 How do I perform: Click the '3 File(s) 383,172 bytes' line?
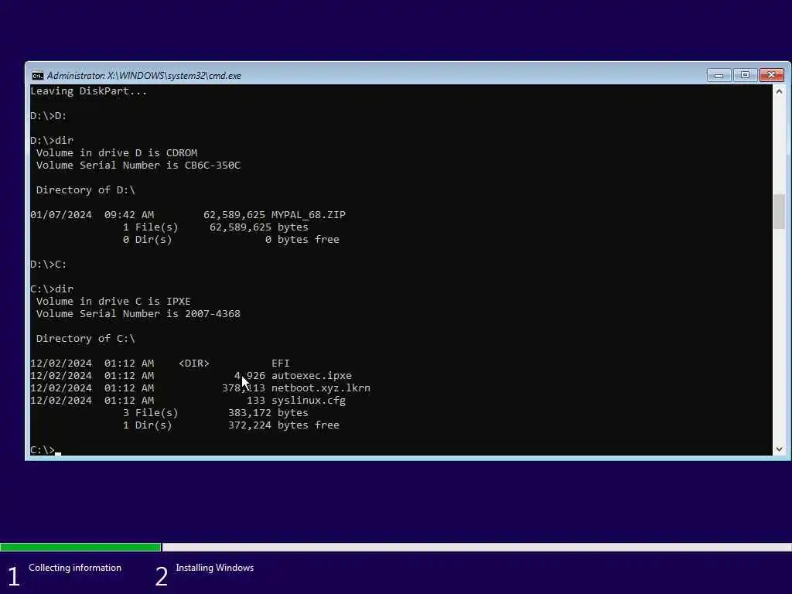click(x=216, y=413)
